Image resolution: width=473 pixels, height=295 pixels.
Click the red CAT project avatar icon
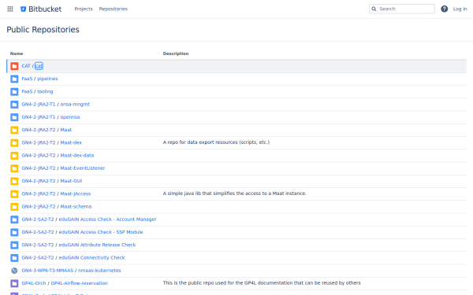tap(14, 66)
